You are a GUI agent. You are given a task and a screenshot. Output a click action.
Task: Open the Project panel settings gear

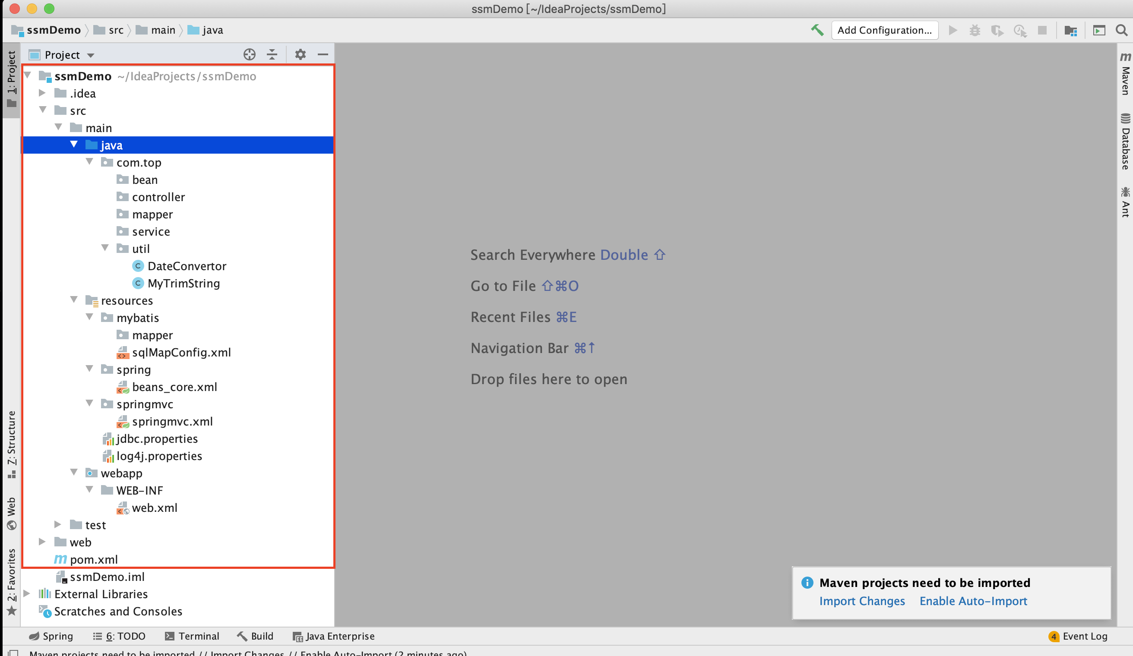coord(300,55)
